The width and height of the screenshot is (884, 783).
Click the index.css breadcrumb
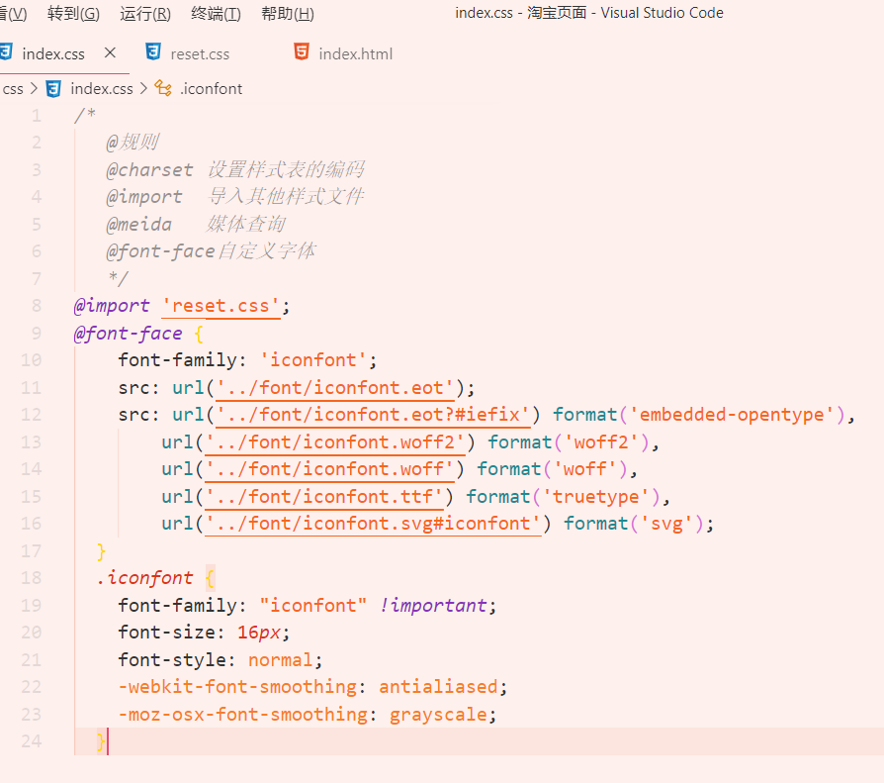(x=102, y=89)
